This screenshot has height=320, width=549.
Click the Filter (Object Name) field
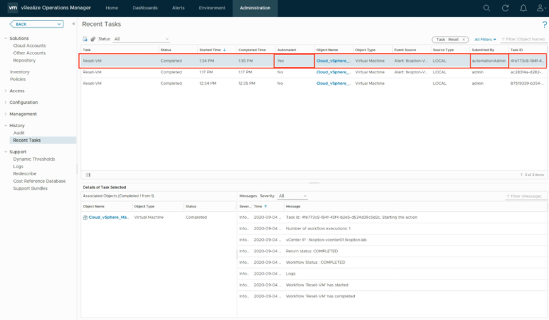(x=523, y=39)
